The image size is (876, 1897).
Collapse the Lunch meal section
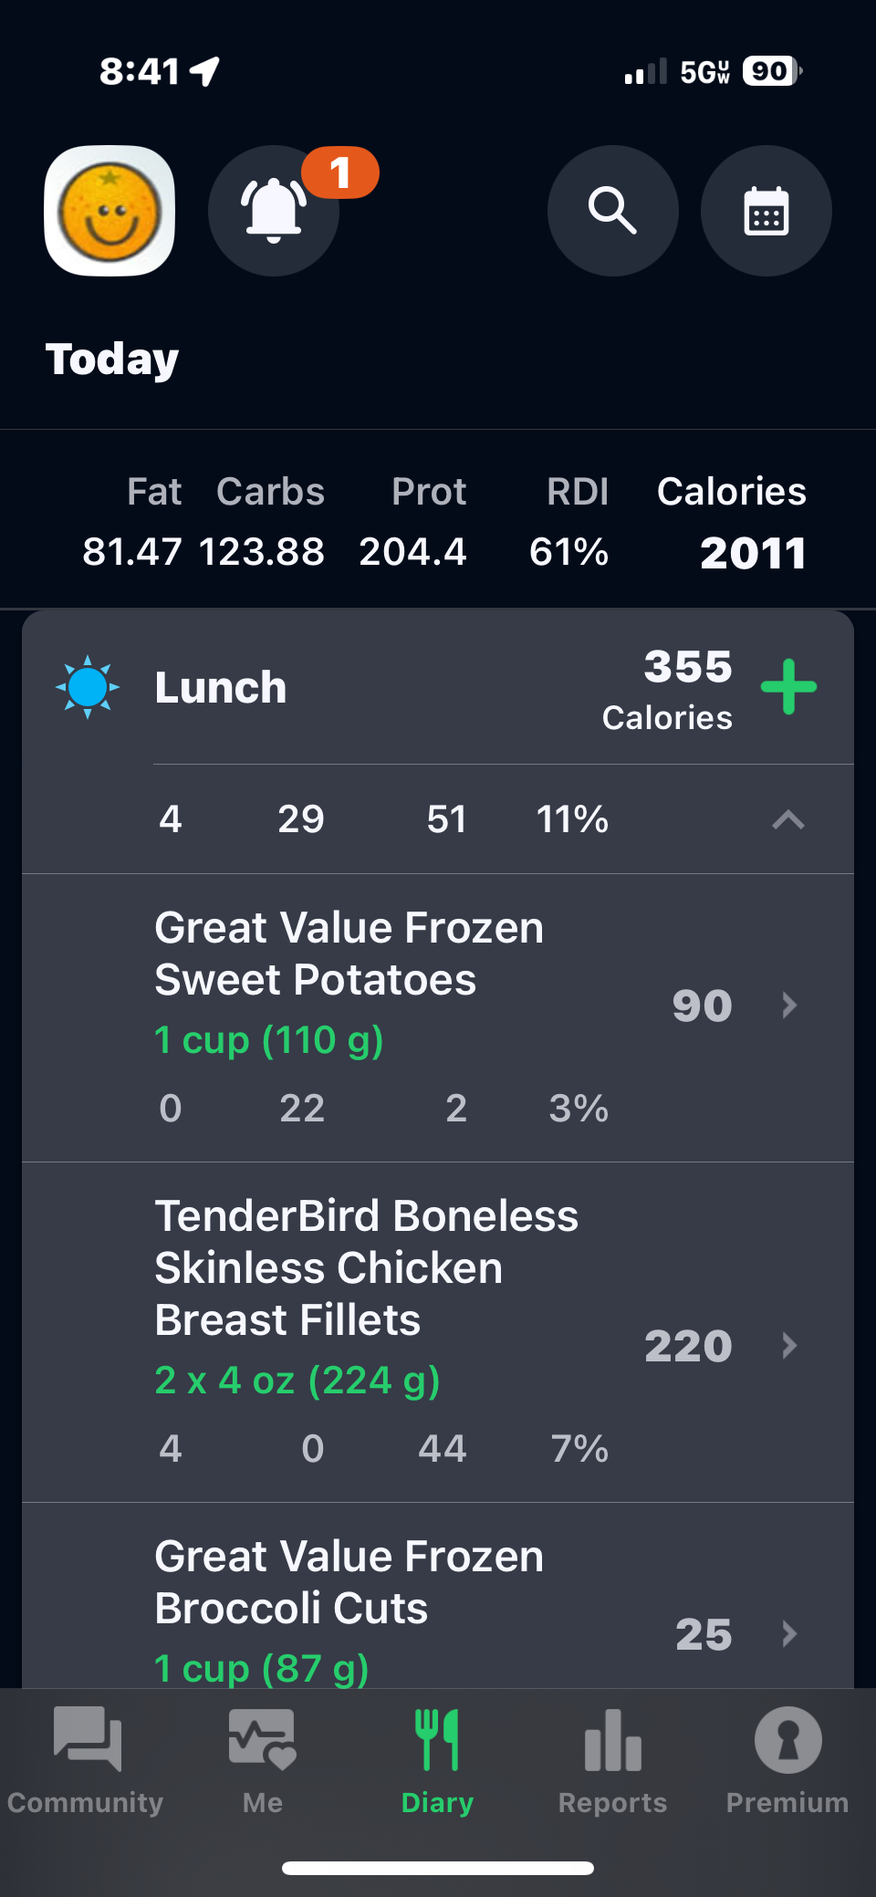pos(788,819)
